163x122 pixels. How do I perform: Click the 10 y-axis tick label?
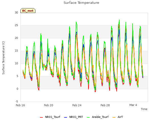16,63
